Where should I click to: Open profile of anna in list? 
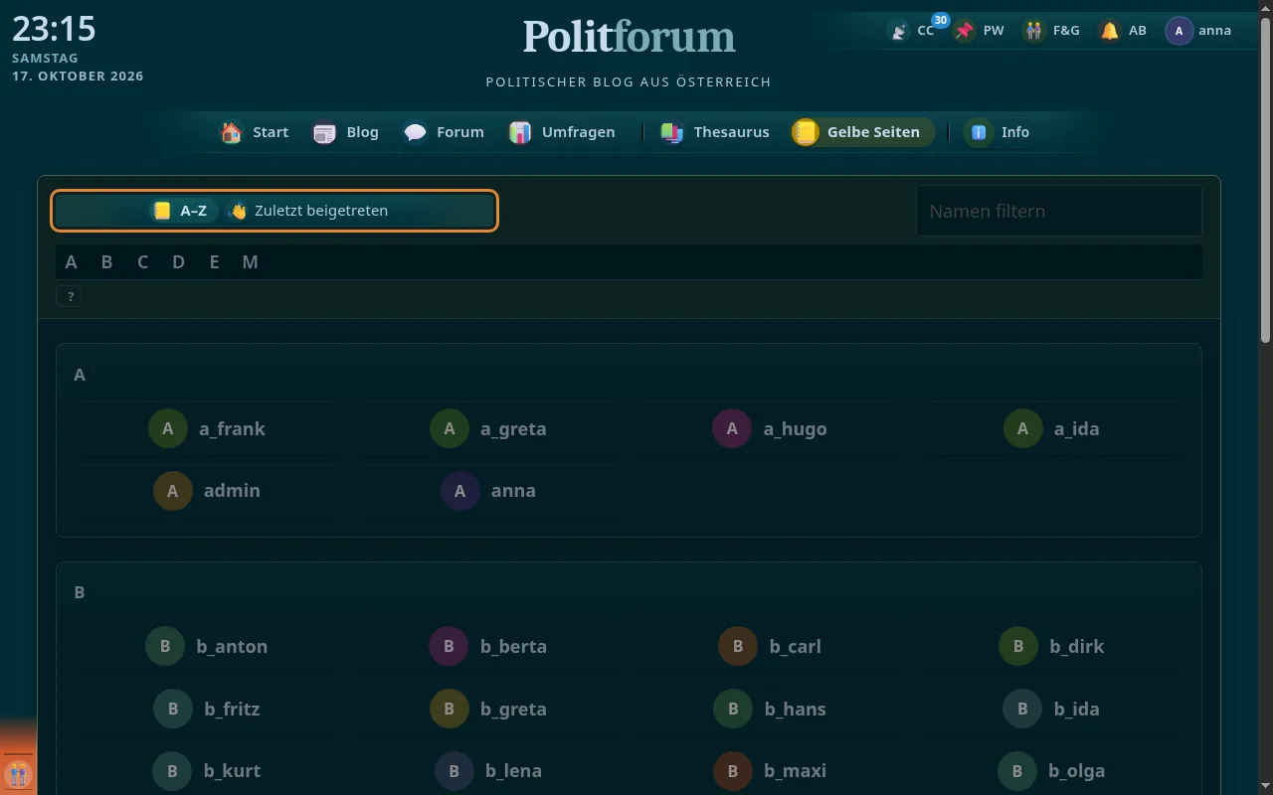click(x=488, y=491)
